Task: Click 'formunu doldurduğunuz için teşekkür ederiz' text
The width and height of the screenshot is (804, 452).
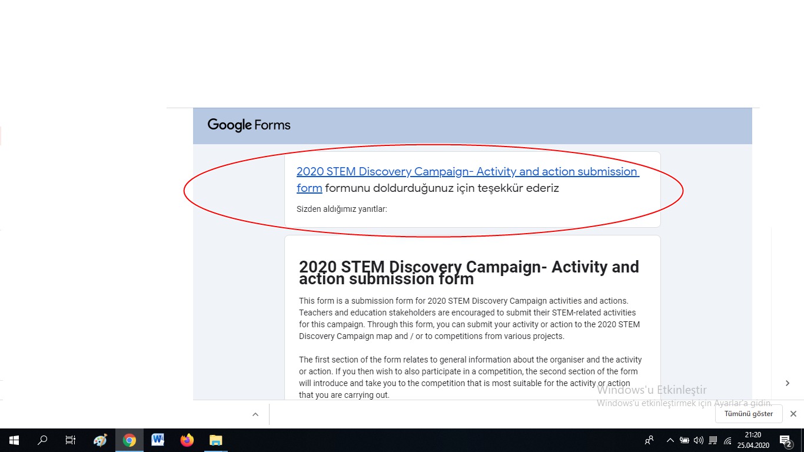Action: click(x=442, y=188)
